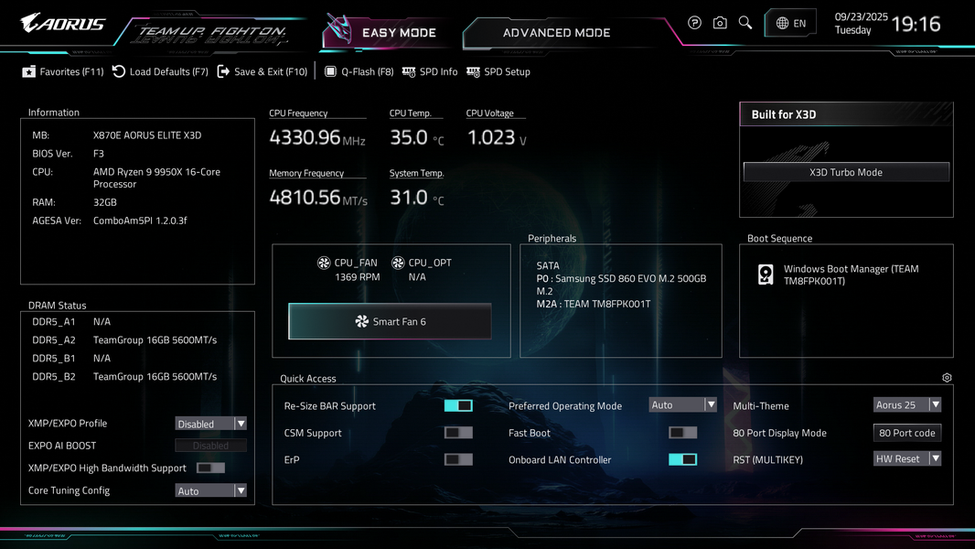The width and height of the screenshot is (975, 549).
Task: Take a screenshot with camera icon
Action: pyautogui.click(x=720, y=23)
